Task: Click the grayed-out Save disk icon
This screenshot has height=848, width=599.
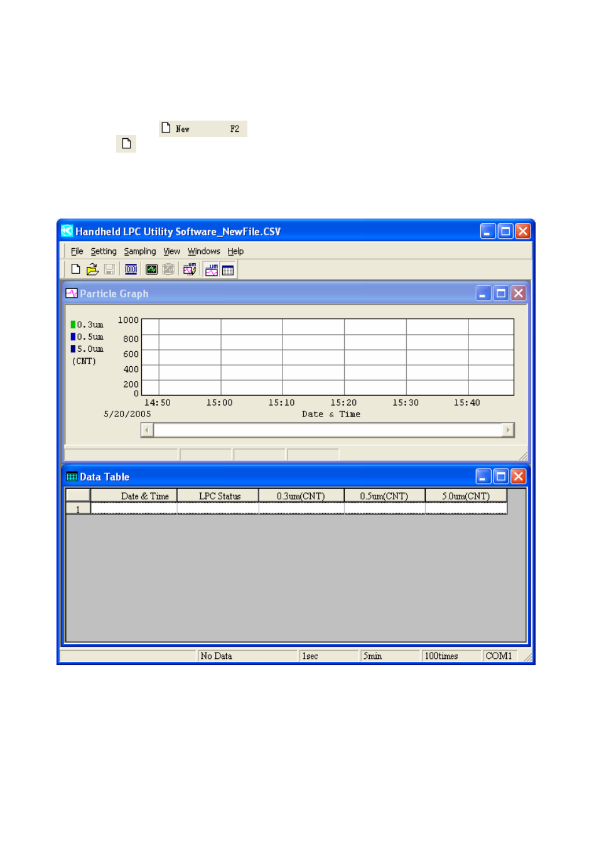Action: 109,269
